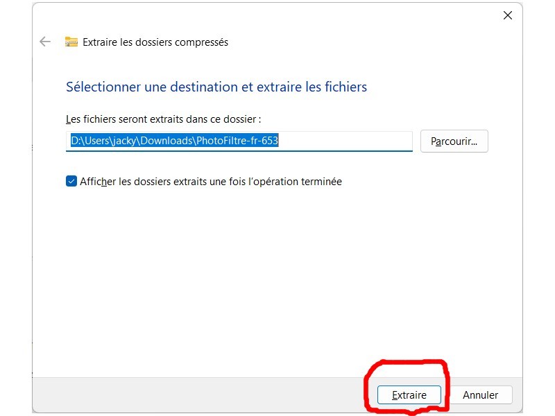Image resolution: width=555 pixels, height=416 pixels.
Task: Close the extraction dialog with the X
Action: (x=508, y=15)
